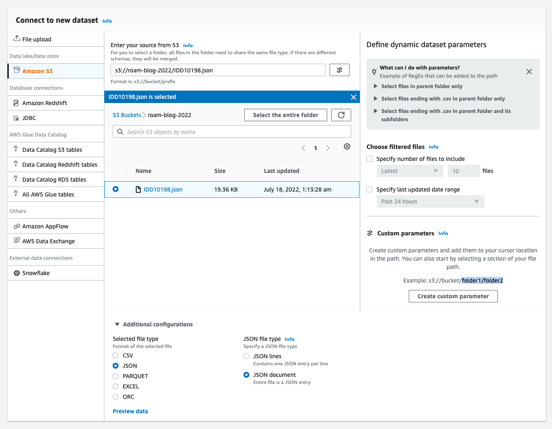Viewport: 552px width, 429px height.
Task: Go to next page of S3 objects
Action: click(328, 148)
